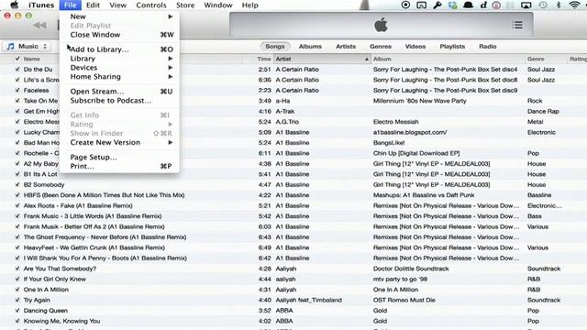
Task: Click the bowler hat menu bar icon
Action: [x=468, y=5]
